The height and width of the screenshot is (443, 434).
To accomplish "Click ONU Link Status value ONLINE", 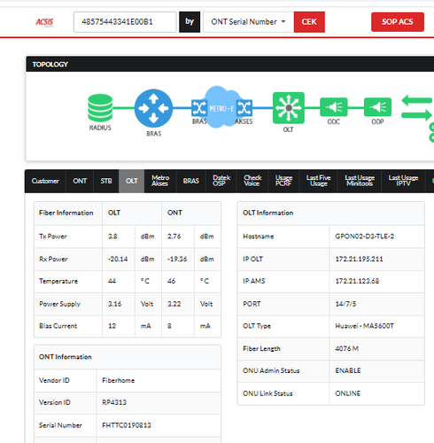I will [347, 393].
